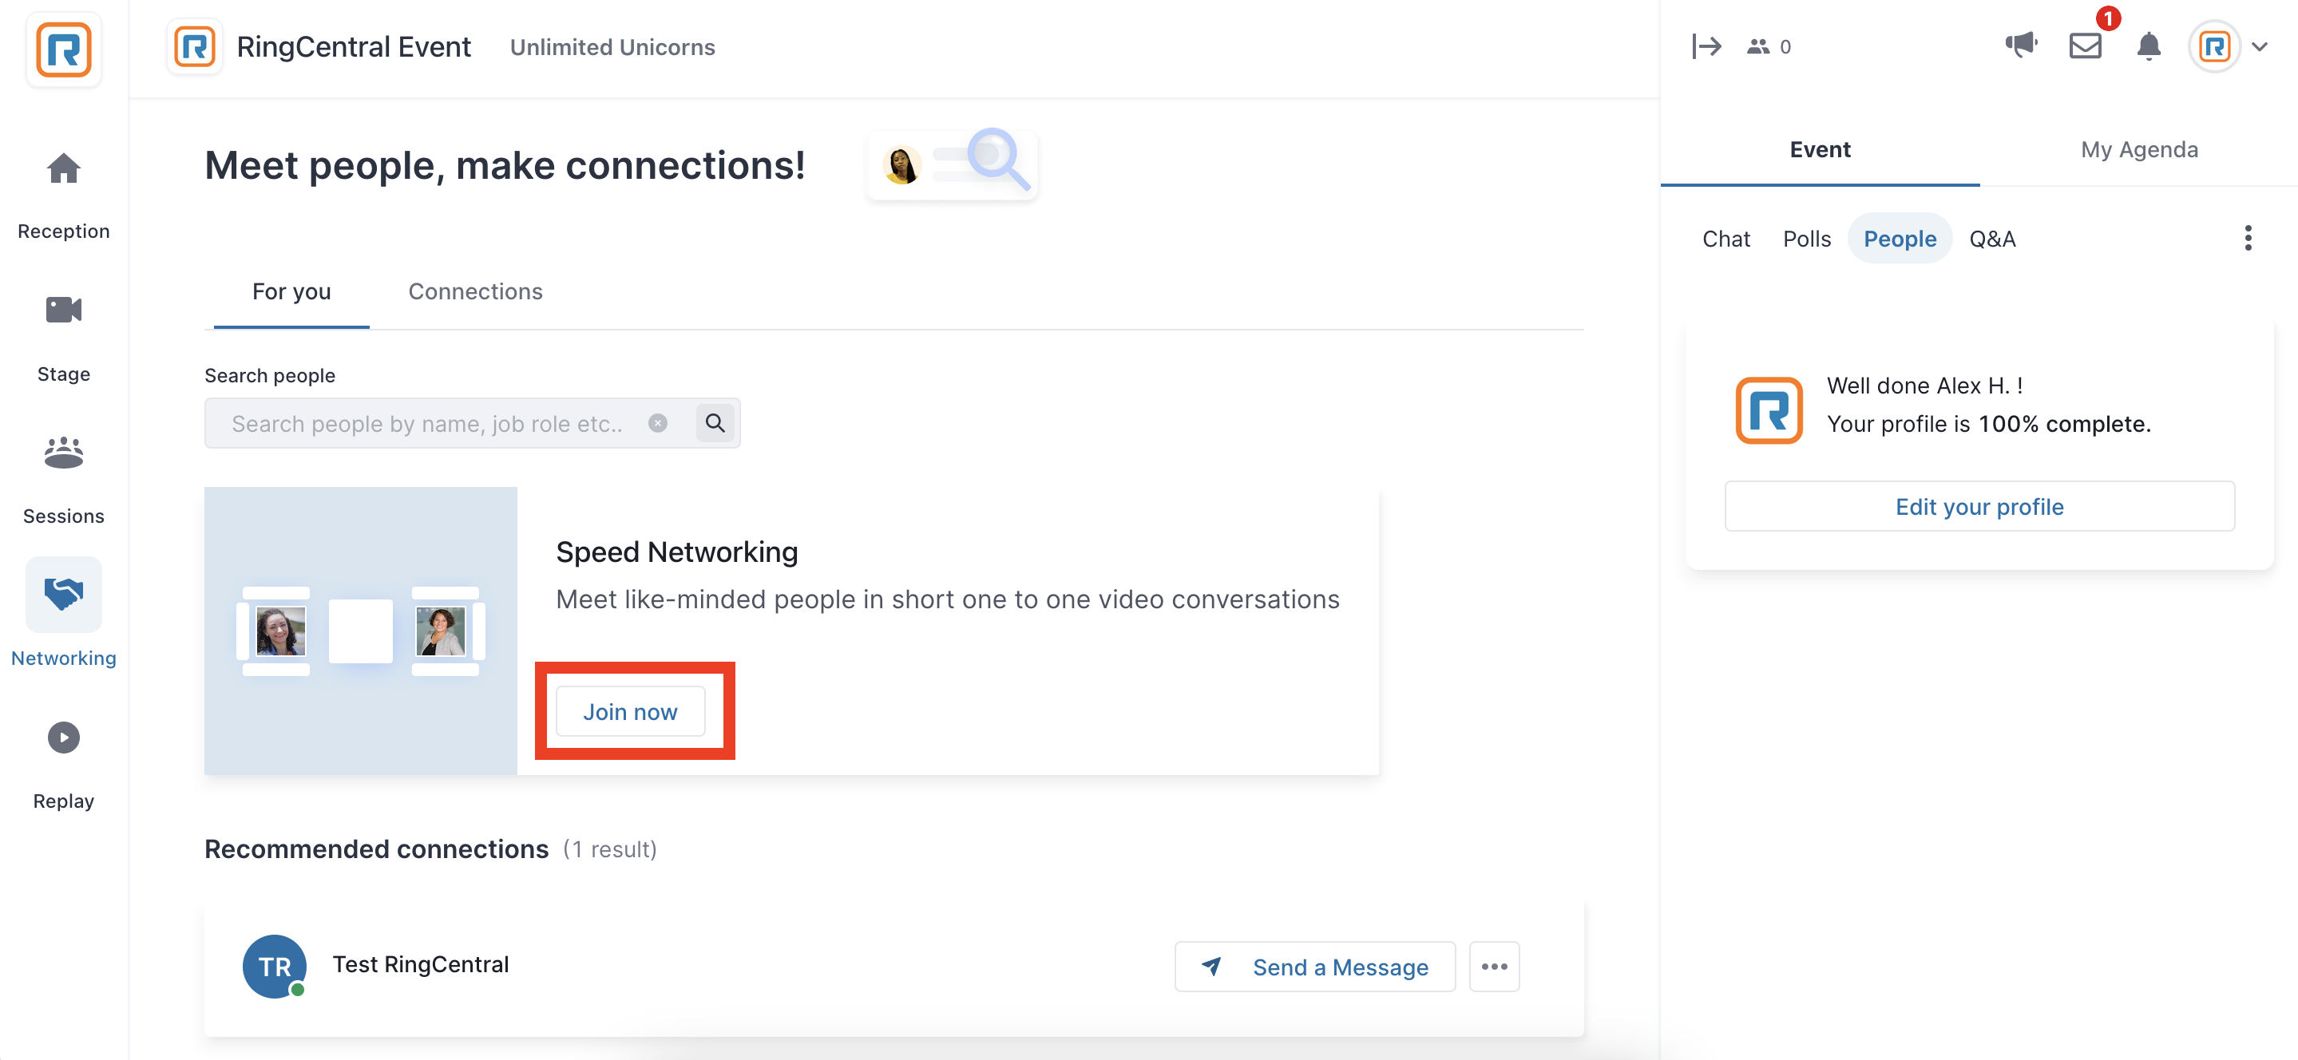
Task: Open messages envelope icon
Action: click(2085, 46)
